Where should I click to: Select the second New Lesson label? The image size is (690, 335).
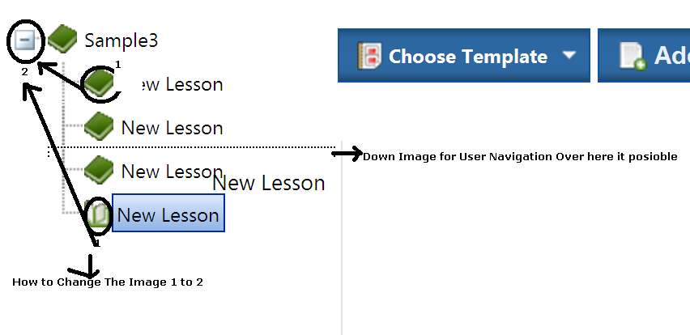(172, 128)
